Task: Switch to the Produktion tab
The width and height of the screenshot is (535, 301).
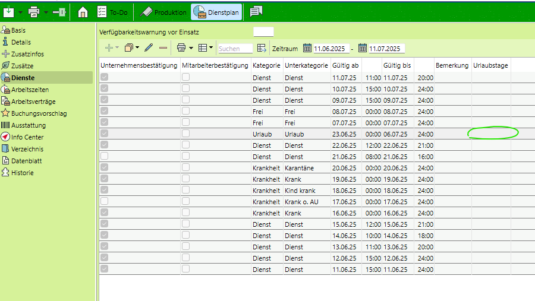Action: [163, 12]
